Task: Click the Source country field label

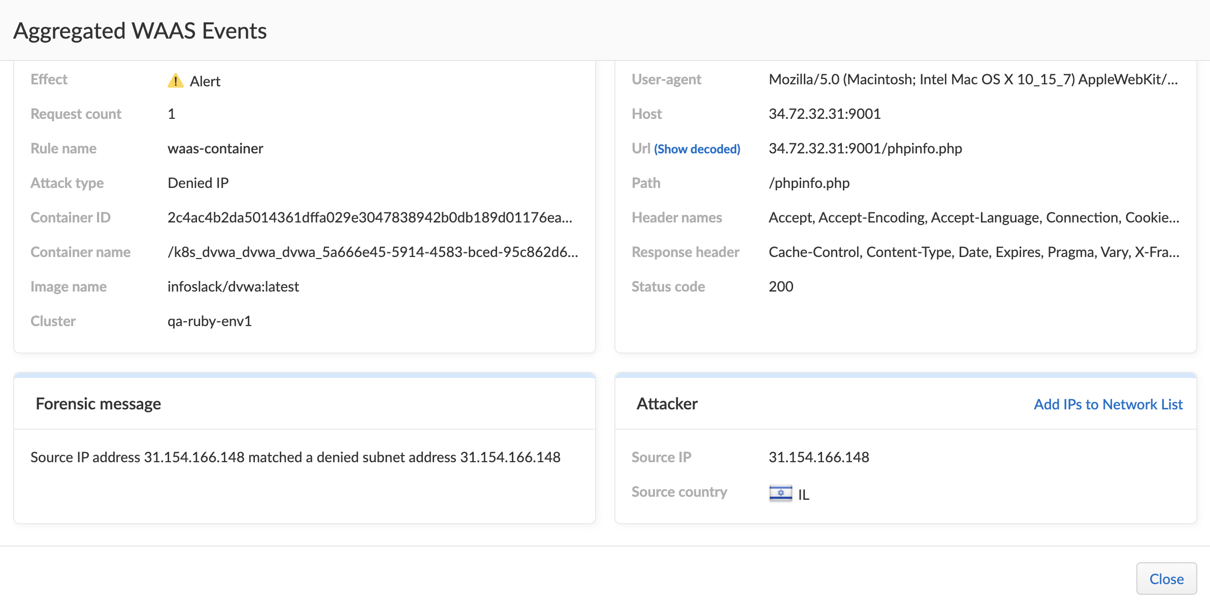Action: (x=679, y=492)
